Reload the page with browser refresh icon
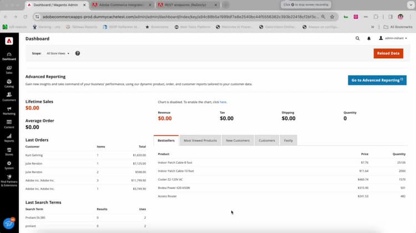 pyautogui.click(x=25, y=17)
